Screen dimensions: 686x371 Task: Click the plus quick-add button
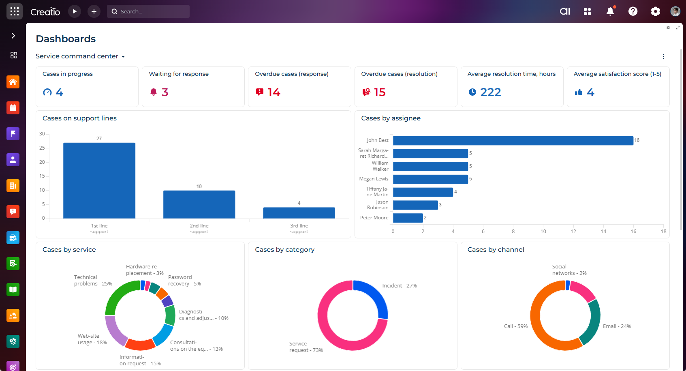tap(94, 11)
